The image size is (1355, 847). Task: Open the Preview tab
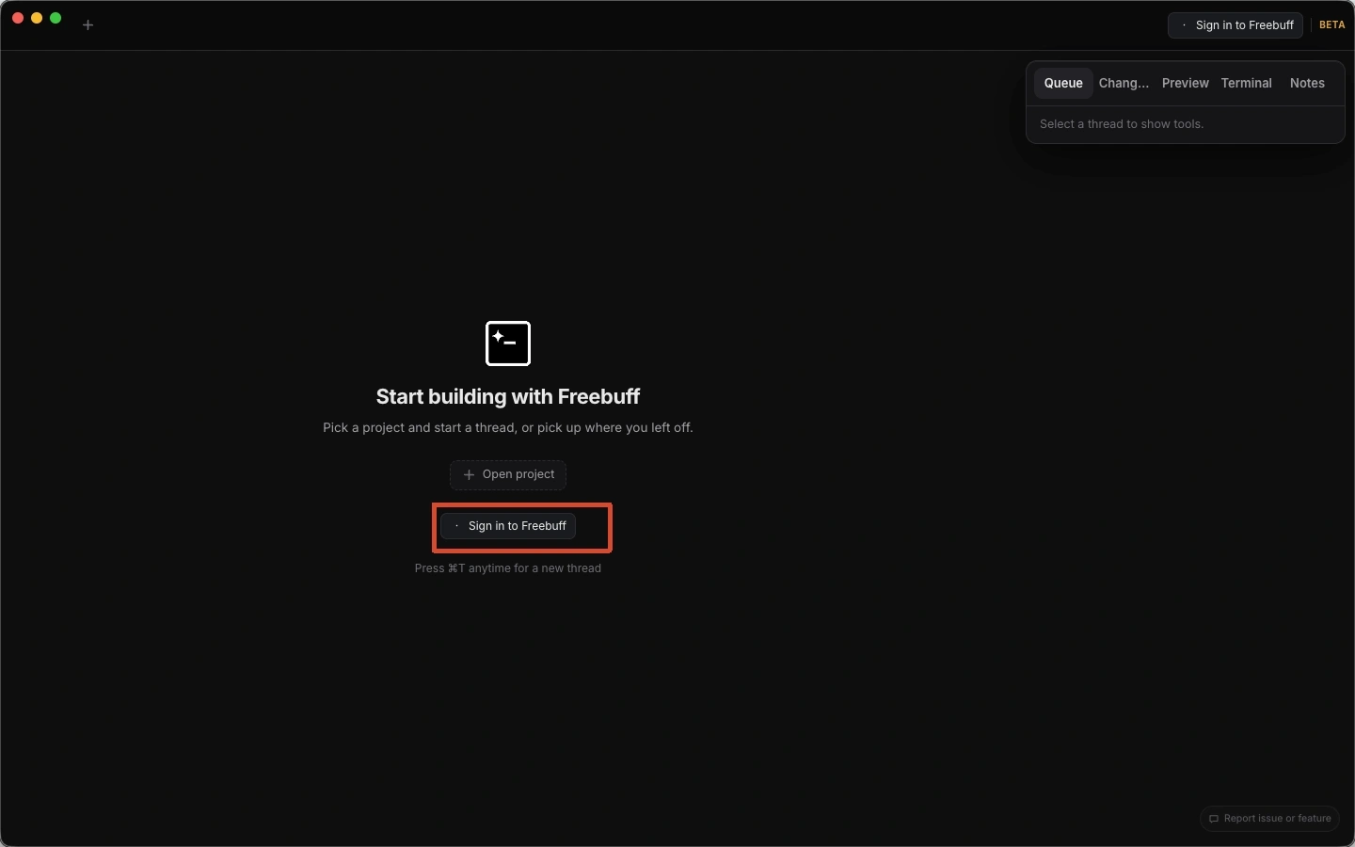pyautogui.click(x=1185, y=84)
